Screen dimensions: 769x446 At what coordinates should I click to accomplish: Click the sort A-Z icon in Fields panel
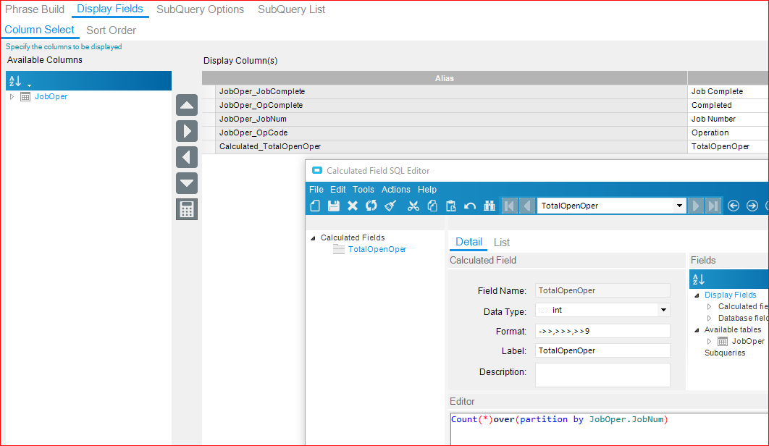point(698,279)
